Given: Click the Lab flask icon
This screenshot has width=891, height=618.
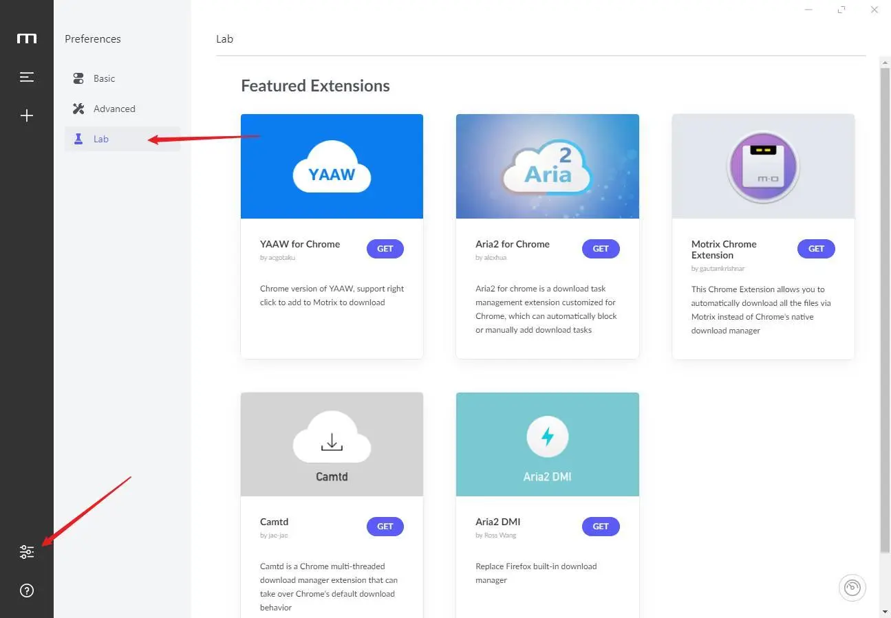Looking at the screenshot, I should (78, 139).
